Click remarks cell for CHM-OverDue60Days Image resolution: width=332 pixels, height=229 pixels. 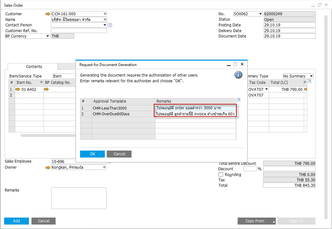click(x=195, y=114)
